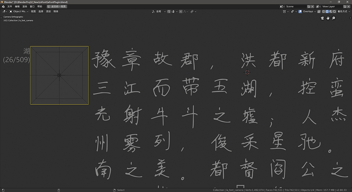Expand the Overlays options dropdown arrow
Viewport: 352px width, 192px height.
point(315,11)
